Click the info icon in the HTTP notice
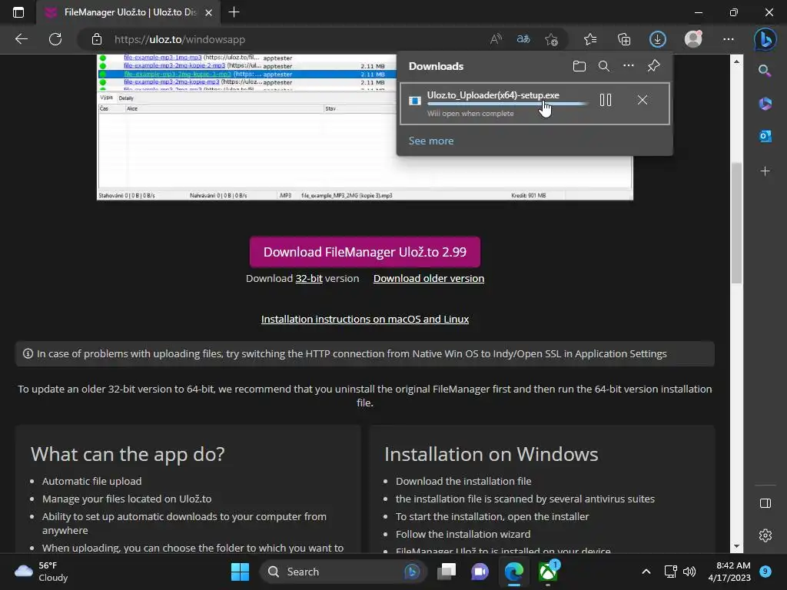Screen dimensions: 787x590 click(28, 353)
